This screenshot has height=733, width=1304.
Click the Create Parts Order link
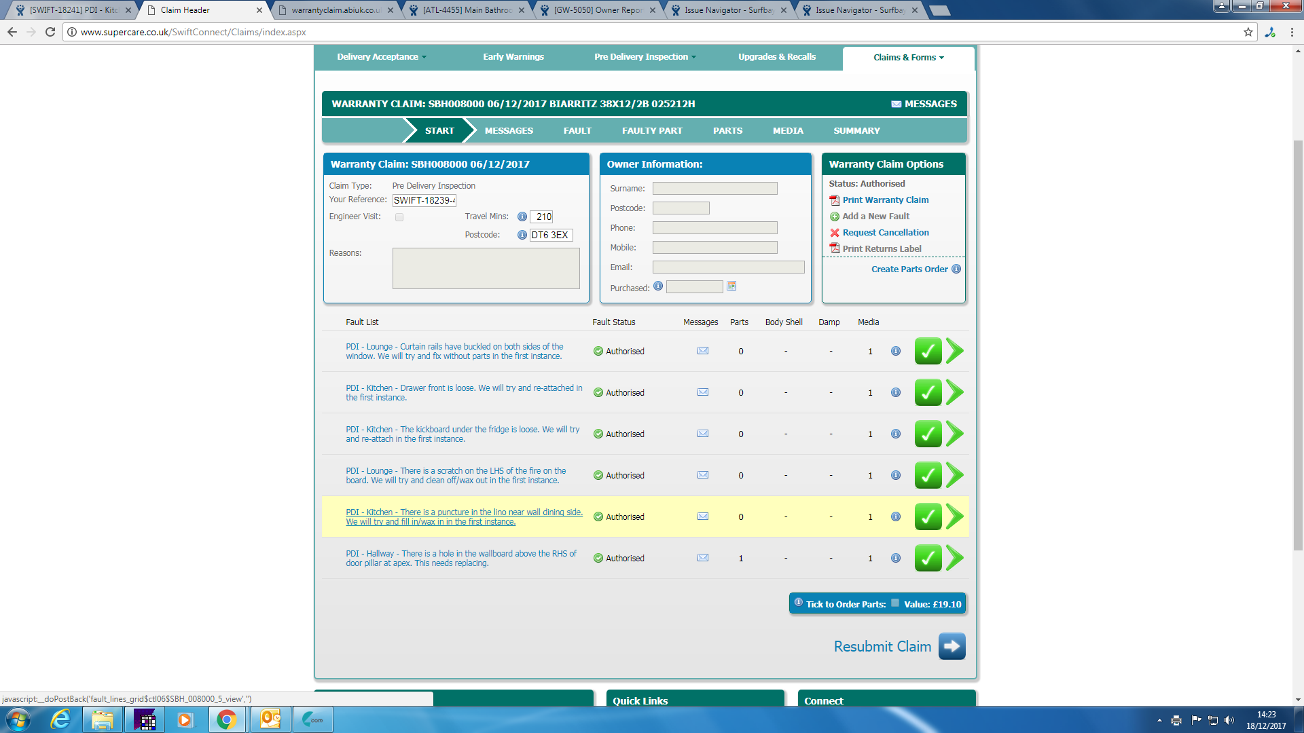pyautogui.click(x=909, y=269)
